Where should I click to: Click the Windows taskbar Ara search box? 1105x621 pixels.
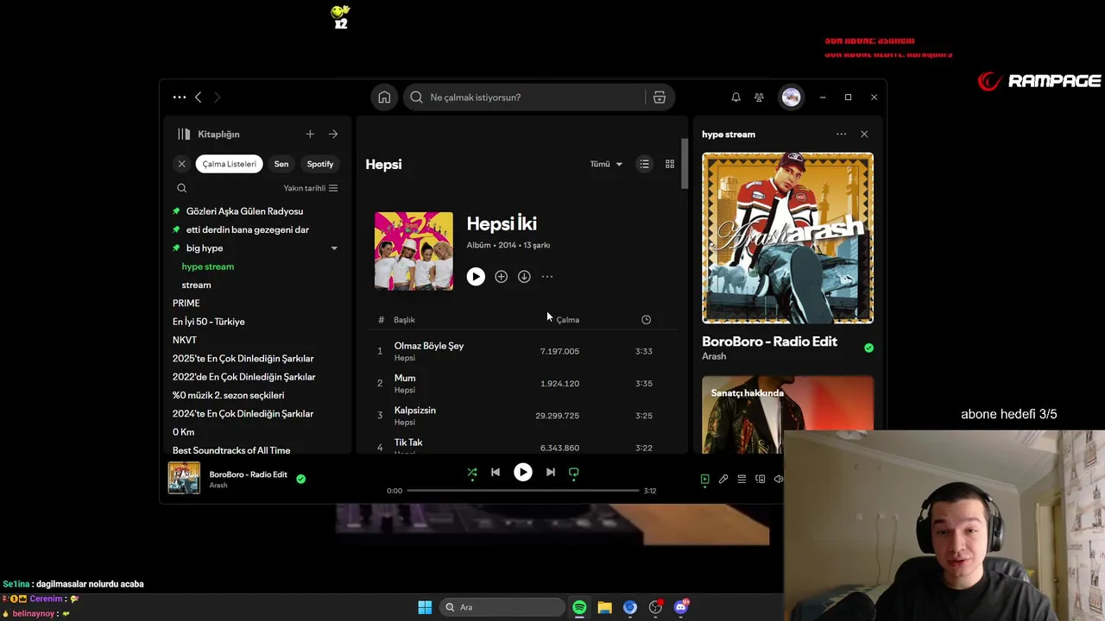tap(501, 607)
